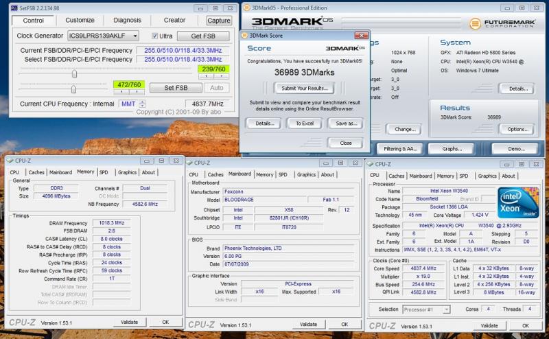
Task: Toggle the Ultra checkbox in SetFSB
Action: pos(154,36)
